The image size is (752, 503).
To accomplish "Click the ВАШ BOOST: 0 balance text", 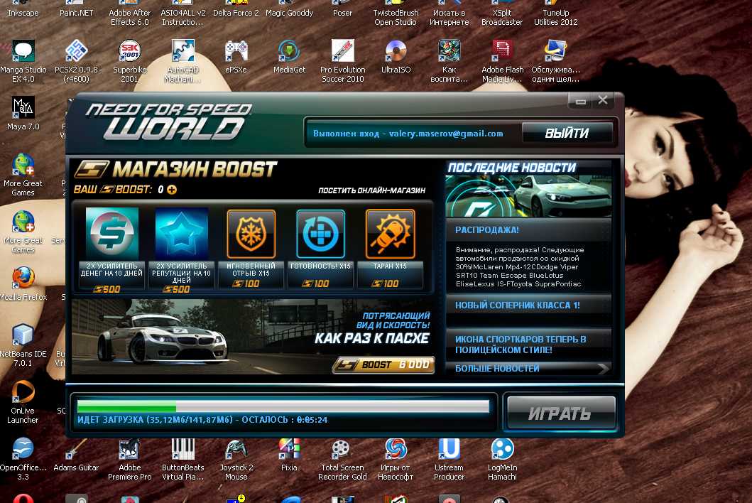I will 119,190.
